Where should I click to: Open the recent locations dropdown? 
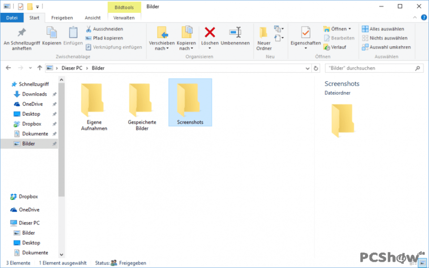(30, 68)
